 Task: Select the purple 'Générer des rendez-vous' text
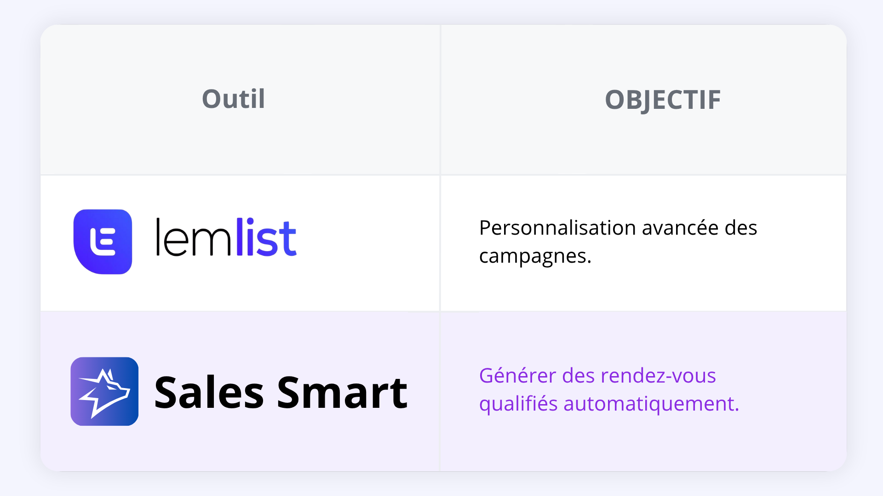coord(597,375)
